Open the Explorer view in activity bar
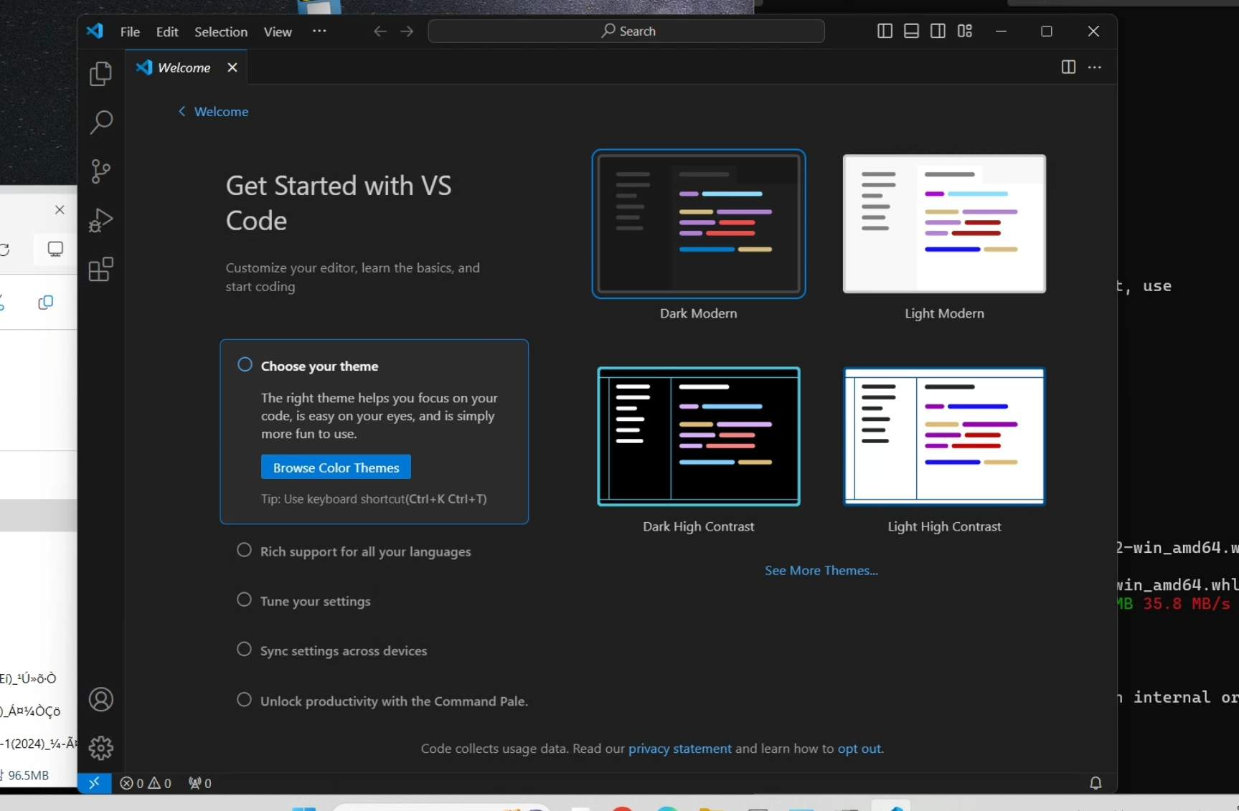Image resolution: width=1239 pixels, height=811 pixels. coord(100,74)
